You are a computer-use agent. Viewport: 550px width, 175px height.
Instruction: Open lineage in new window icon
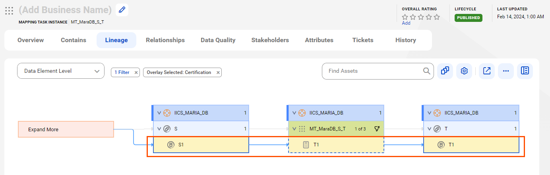(487, 71)
